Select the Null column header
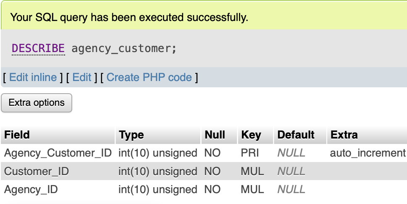Screen dimensions: 407x204 pyautogui.click(x=215, y=135)
